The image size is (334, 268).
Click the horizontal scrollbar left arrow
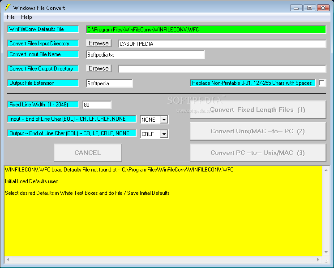click(x=8, y=259)
